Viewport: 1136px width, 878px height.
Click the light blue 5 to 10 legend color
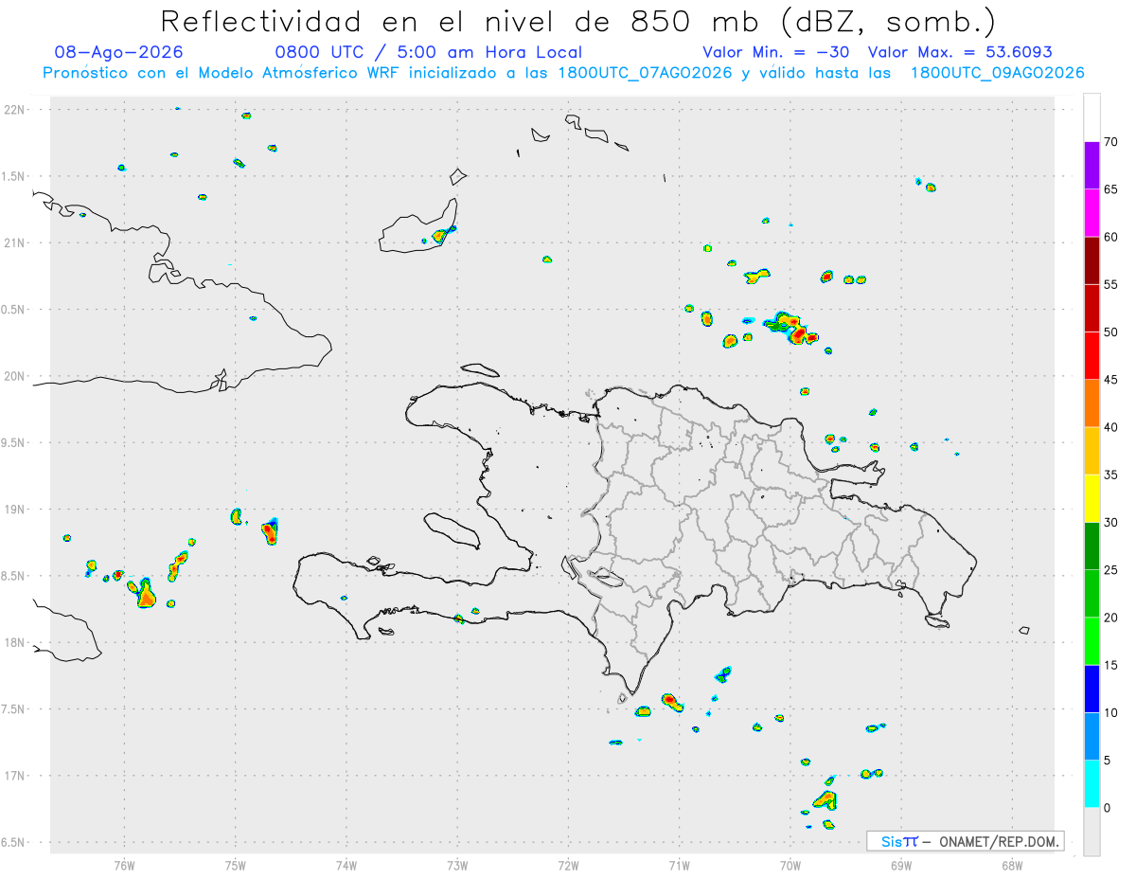1092,737
